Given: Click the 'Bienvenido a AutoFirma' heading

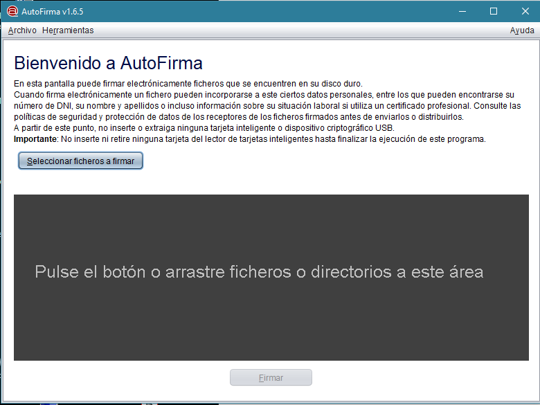Looking at the screenshot, I should [x=108, y=63].
